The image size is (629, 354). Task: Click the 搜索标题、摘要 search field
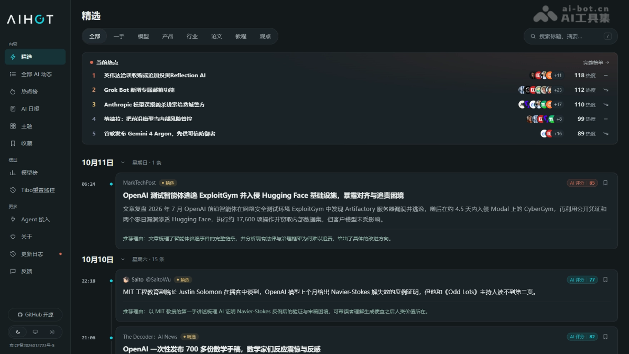pyautogui.click(x=571, y=36)
